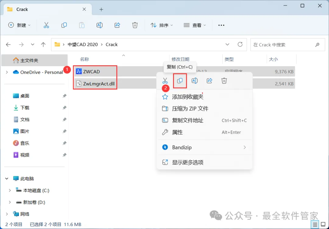Viewport: 329px width, 229px height.
Task: Close the Crack tab
Action: 84,9
